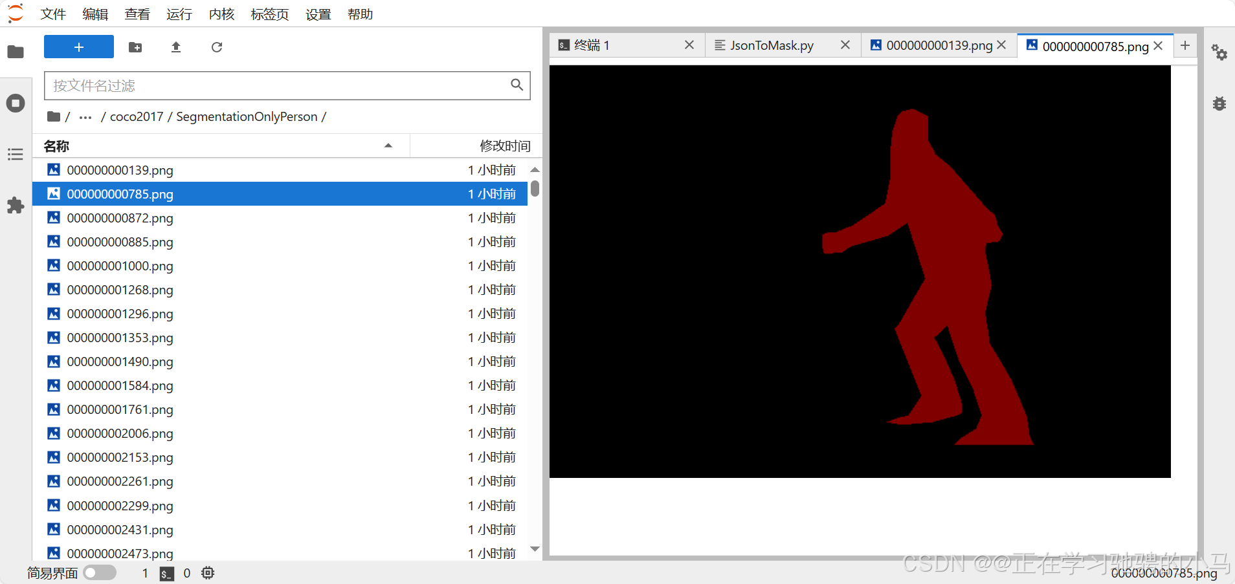Viewport: 1235px width, 584px height.
Task: Select file 000000001296.png in list
Action: point(280,313)
